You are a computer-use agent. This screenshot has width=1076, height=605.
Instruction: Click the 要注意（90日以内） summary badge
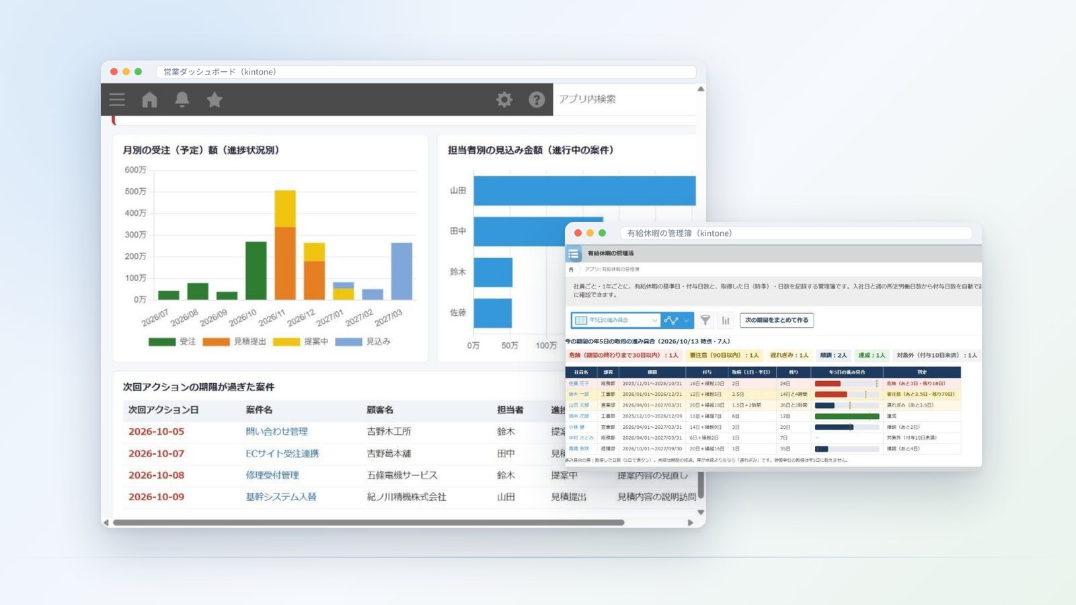pyautogui.click(x=724, y=355)
